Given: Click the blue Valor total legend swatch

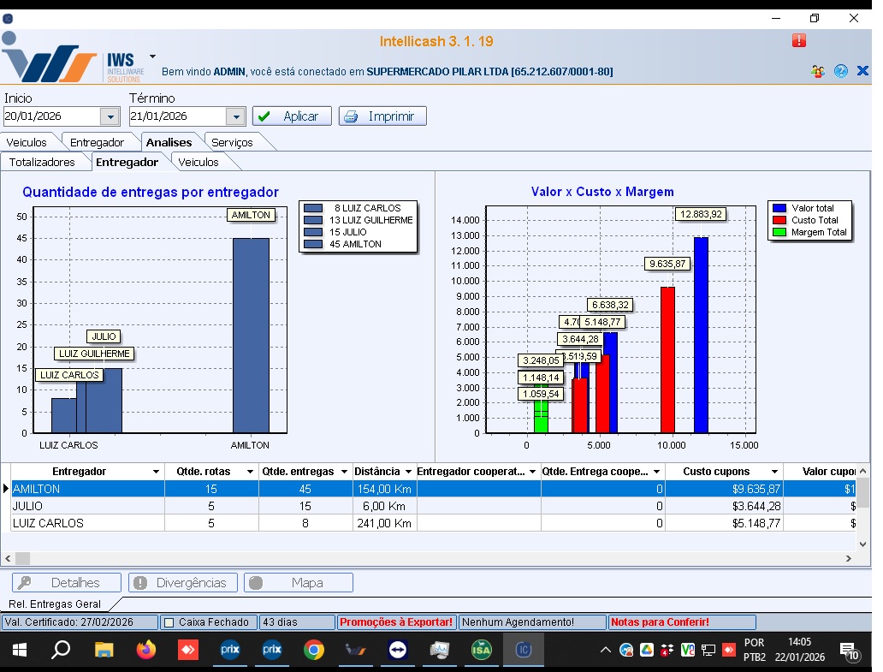Looking at the screenshot, I should (779, 208).
